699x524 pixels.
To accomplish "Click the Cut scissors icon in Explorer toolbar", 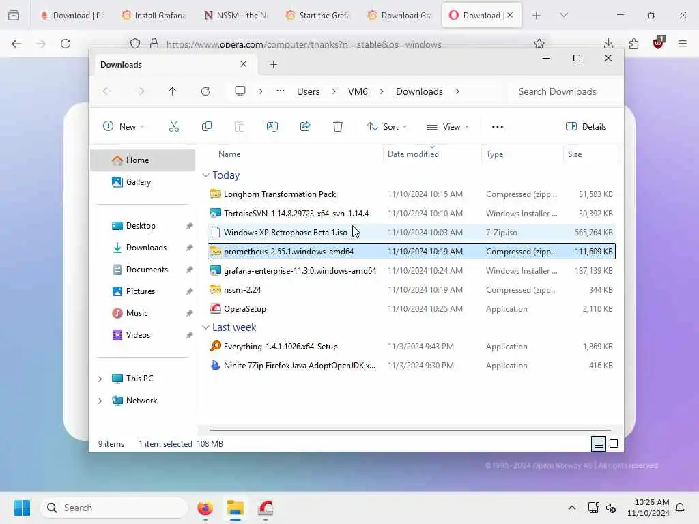I will 174,126.
